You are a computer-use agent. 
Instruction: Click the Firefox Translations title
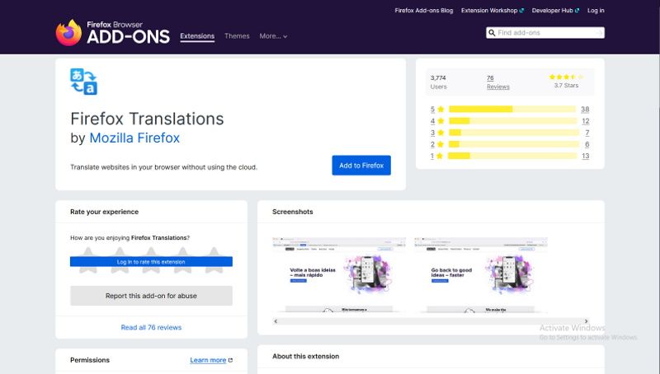point(147,119)
